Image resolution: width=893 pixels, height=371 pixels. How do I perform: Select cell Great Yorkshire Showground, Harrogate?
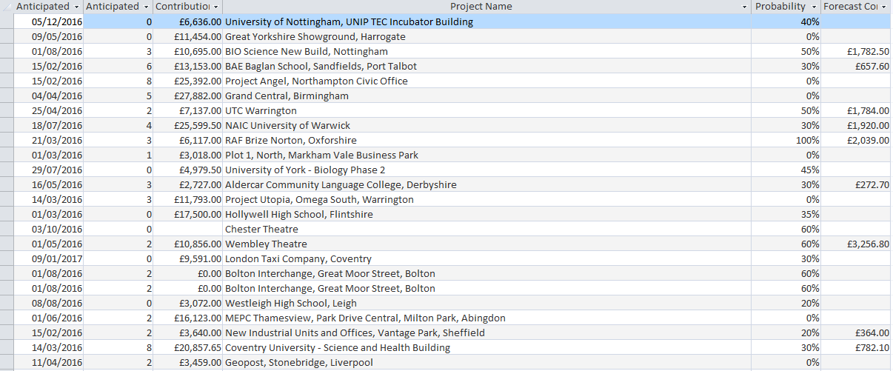(487, 36)
